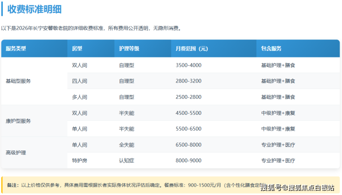Click the 8000-9000 monthly fee cell
Viewport: 342px width, 195px height.
click(x=189, y=161)
